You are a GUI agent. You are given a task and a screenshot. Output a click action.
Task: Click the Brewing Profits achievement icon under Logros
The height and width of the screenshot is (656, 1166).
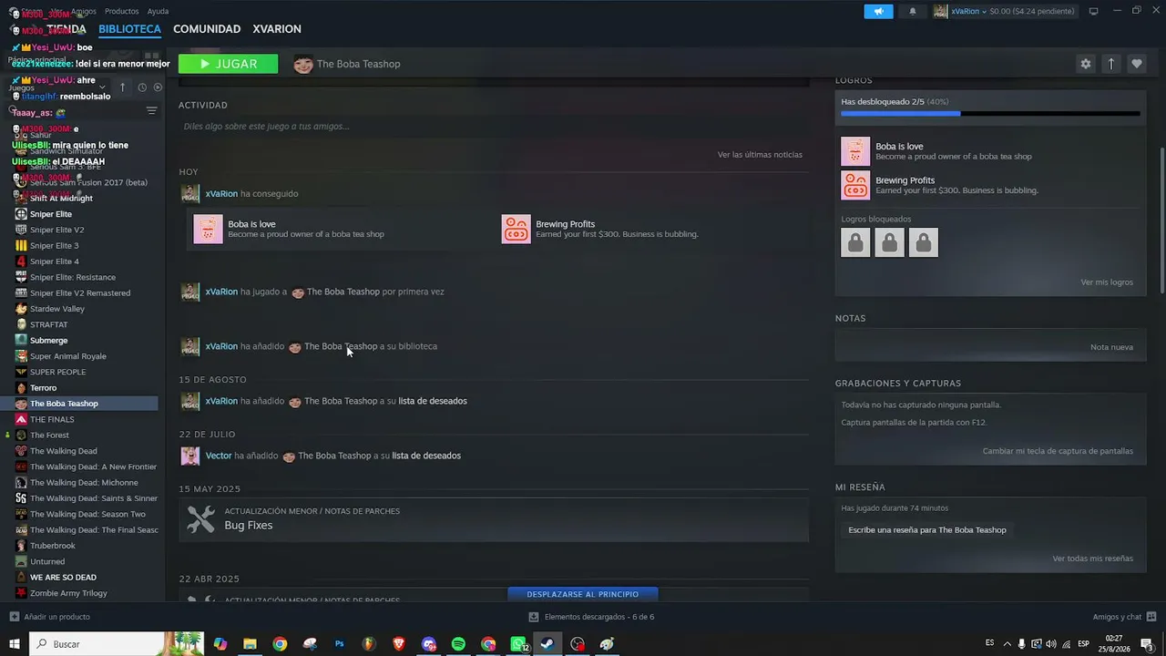pyautogui.click(x=855, y=185)
